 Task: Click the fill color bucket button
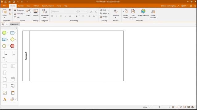point(77,16)
